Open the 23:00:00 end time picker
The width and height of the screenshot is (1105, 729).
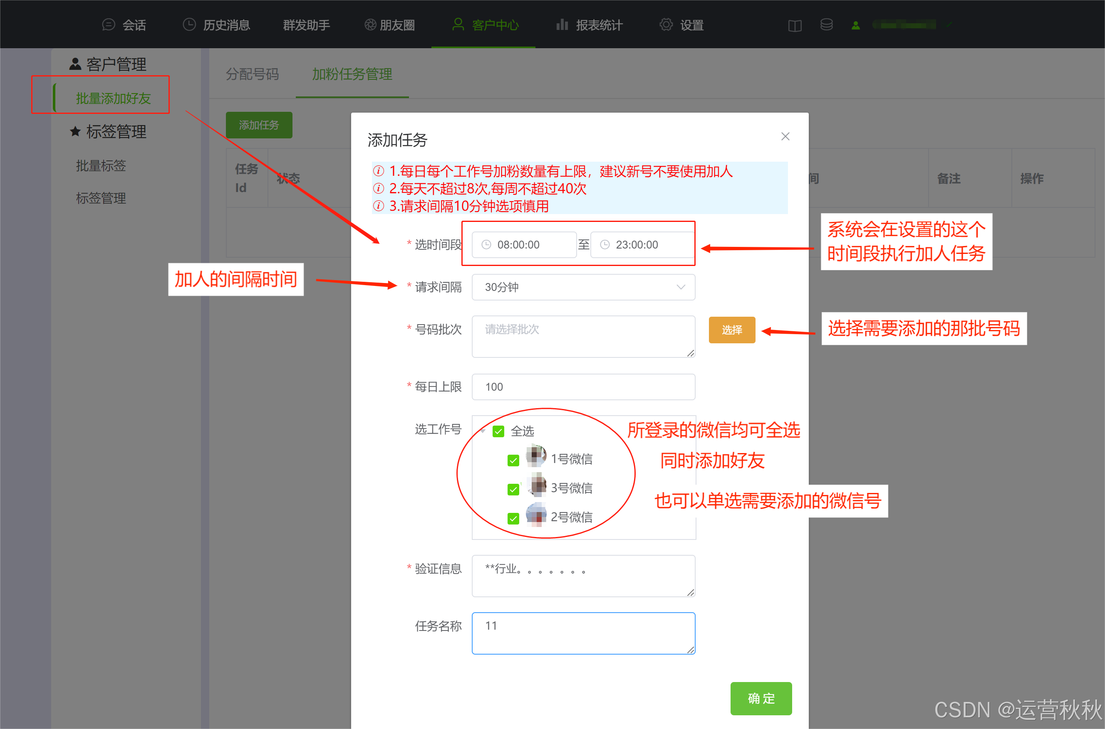pos(641,244)
